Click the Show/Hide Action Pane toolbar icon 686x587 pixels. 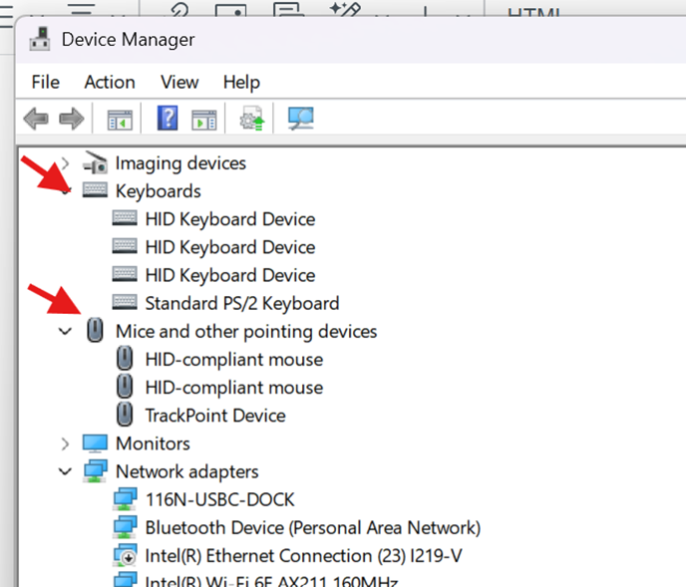[204, 120]
